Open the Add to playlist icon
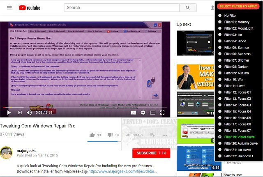The height and width of the screenshot is (177, 263). coord(152,135)
